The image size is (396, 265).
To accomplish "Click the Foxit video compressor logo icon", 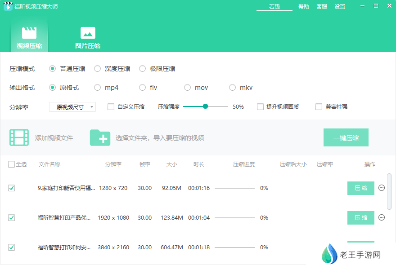I will tap(7, 6).
